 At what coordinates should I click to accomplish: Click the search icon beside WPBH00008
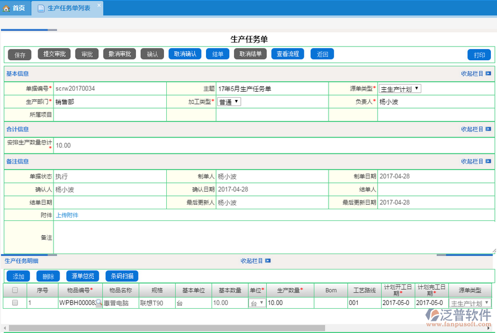pyautogui.click(x=99, y=303)
